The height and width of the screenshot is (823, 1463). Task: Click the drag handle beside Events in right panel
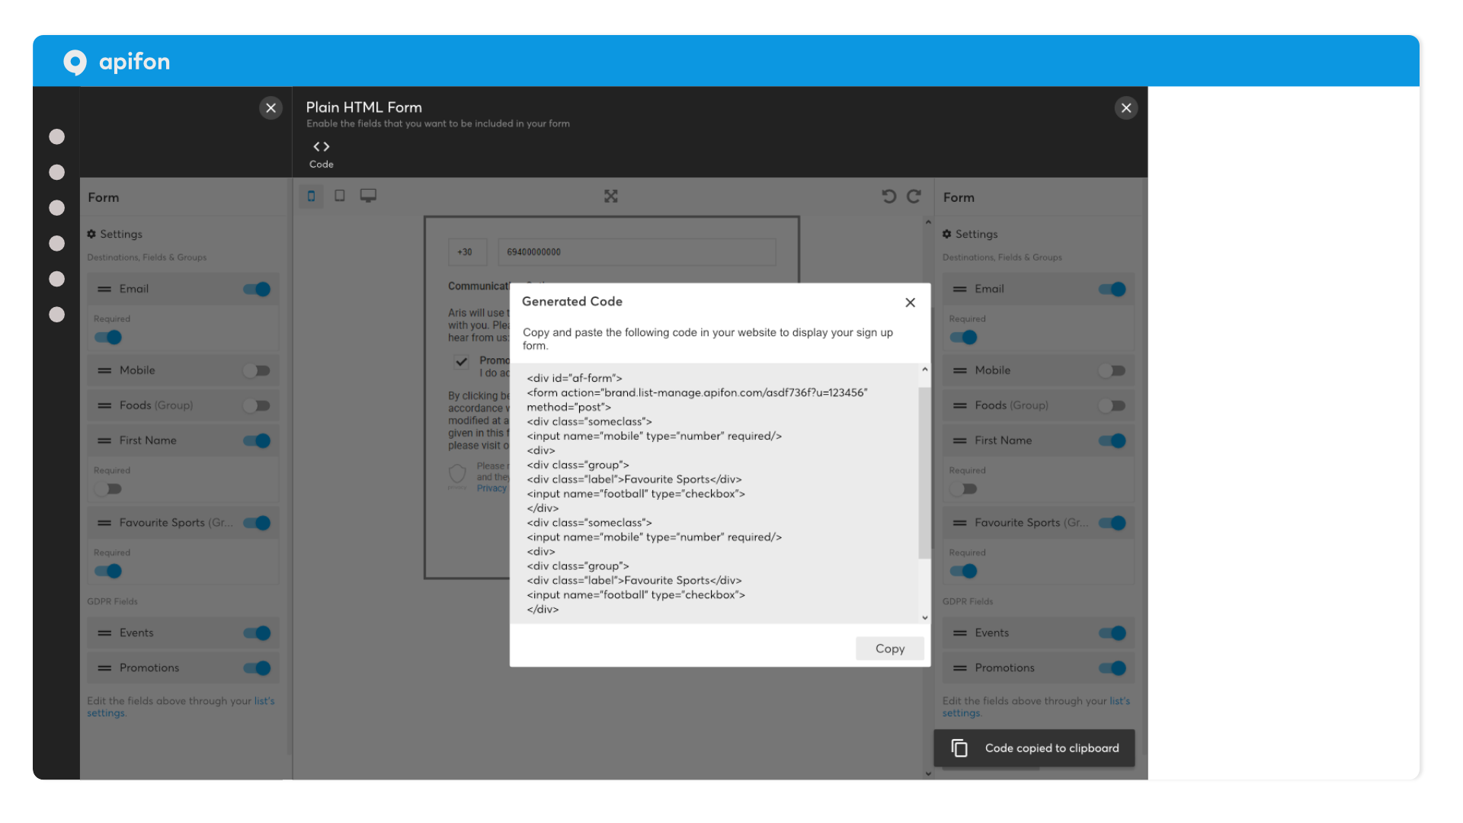(x=960, y=633)
